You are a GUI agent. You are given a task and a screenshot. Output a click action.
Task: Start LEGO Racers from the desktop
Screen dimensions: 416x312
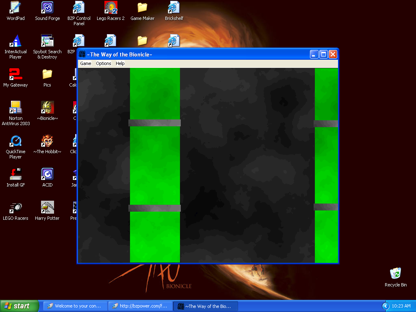click(x=15, y=211)
